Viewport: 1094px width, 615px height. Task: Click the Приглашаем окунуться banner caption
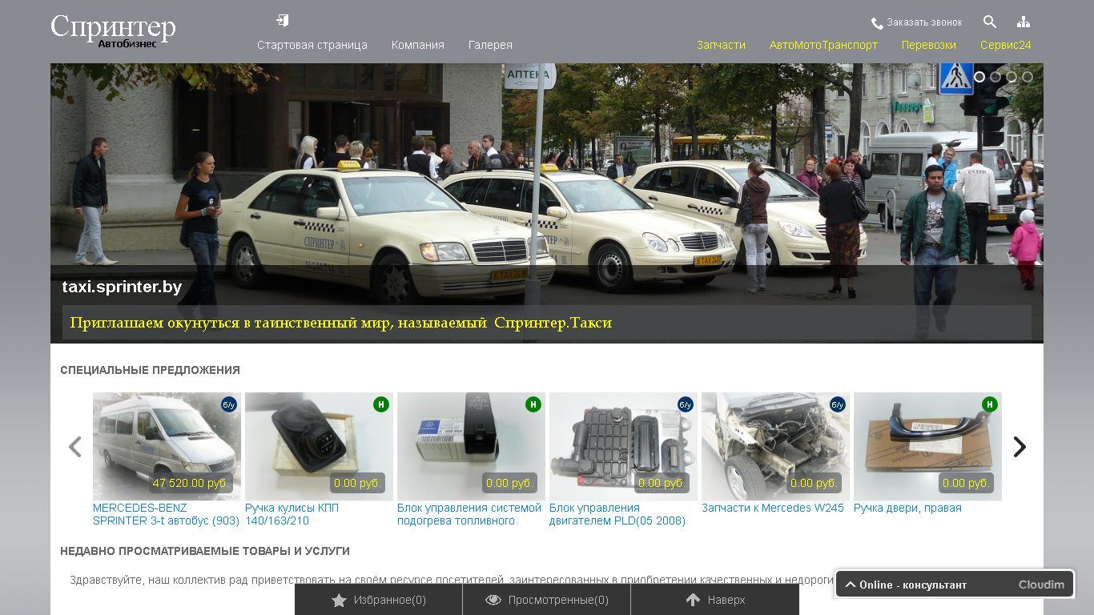tap(341, 323)
